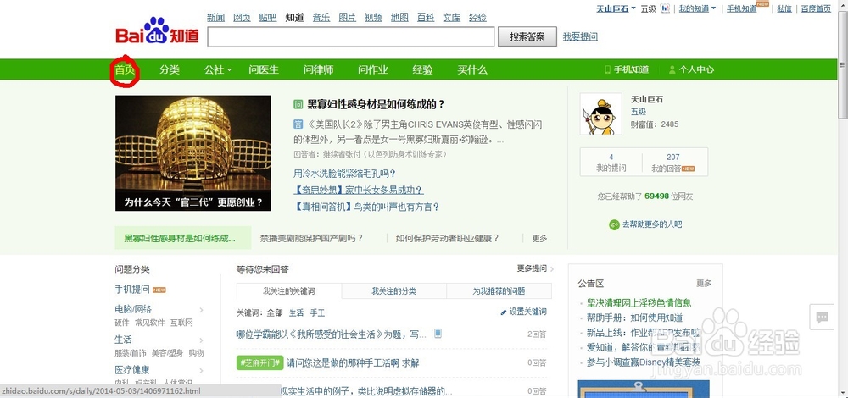848x398 pixels.
Task: Click the 搜索答案 button
Action: click(527, 36)
